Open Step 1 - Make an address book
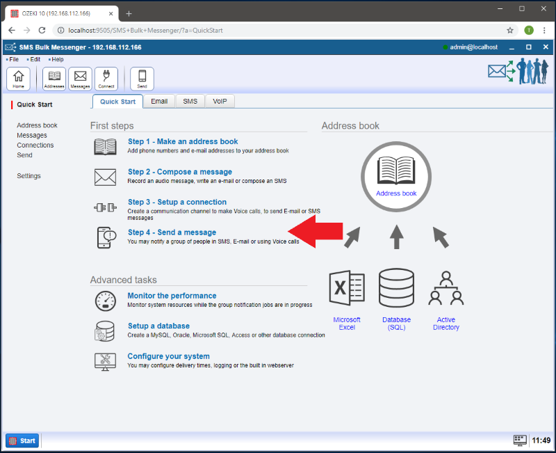The image size is (556, 453). (182, 142)
